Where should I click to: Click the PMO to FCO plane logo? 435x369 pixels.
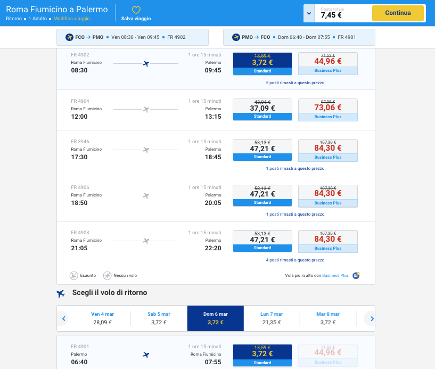point(236,37)
